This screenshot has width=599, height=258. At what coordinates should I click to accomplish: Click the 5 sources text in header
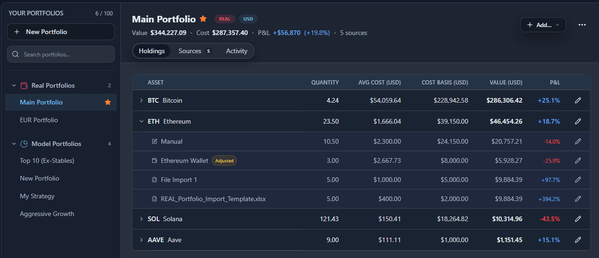[353, 33]
